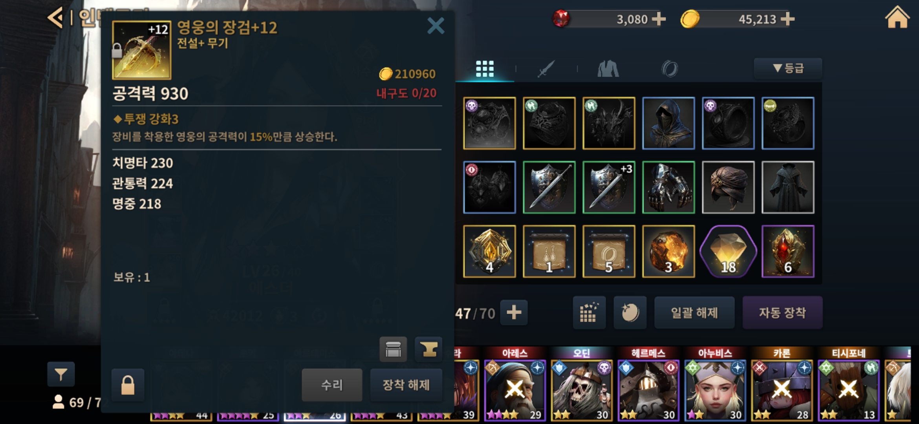Toggle the item lock padlock button
The width and height of the screenshot is (919, 424).
128,385
